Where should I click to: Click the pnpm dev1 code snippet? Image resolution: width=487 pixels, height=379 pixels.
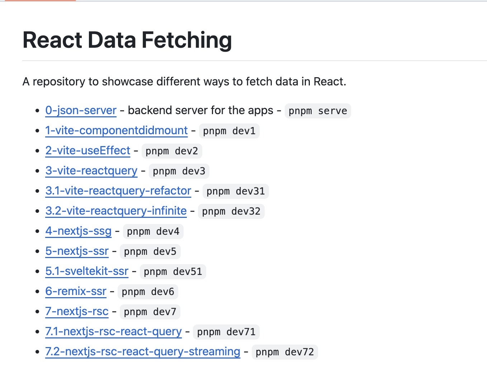click(229, 131)
